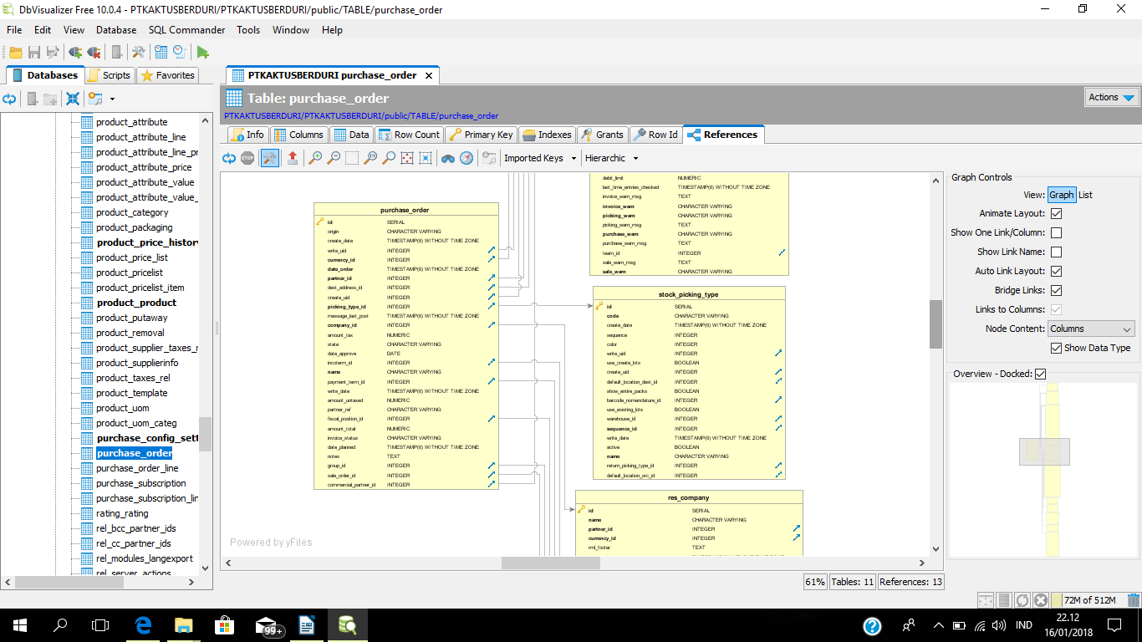This screenshot has height=642, width=1142.
Task: Disable the Animate Layout checkbox
Action: pos(1057,213)
